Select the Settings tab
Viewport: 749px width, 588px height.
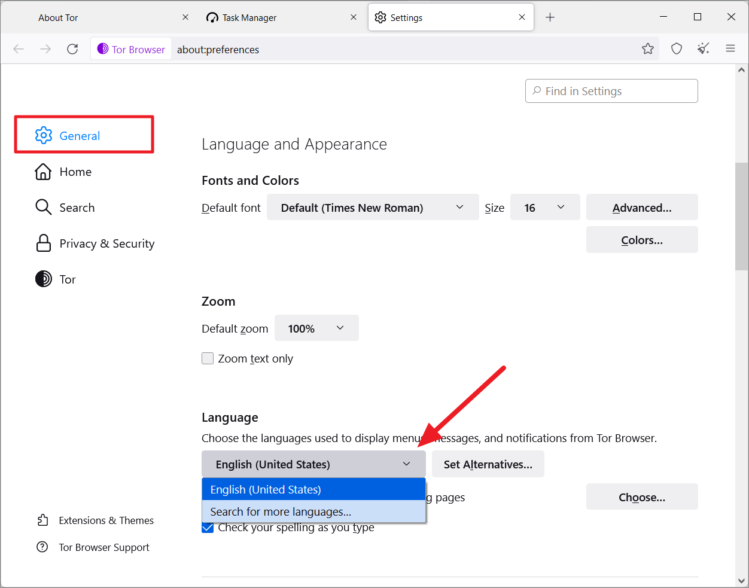(x=451, y=17)
